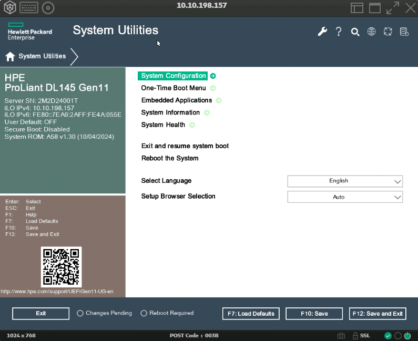Click the Server SN: 2M2D24001T text
Image resolution: width=418 pixels, height=341 pixels.
point(41,101)
